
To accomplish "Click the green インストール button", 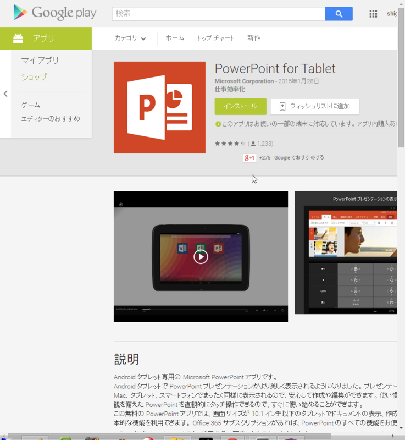I will point(241,106).
